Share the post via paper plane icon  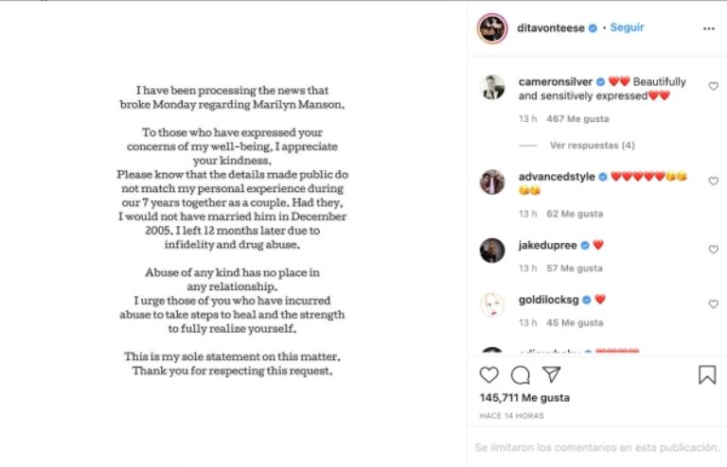[x=551, y=374]
